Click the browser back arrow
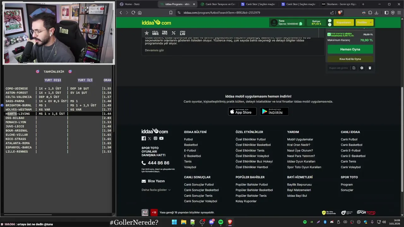 click(x=121, y=13)
